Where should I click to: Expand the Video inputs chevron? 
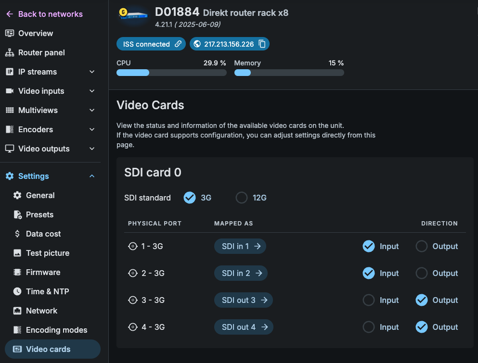click(x=92, y=91)
